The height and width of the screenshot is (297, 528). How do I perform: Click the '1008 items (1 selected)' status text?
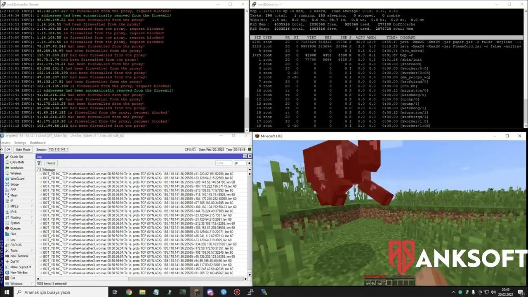(52, 283)
